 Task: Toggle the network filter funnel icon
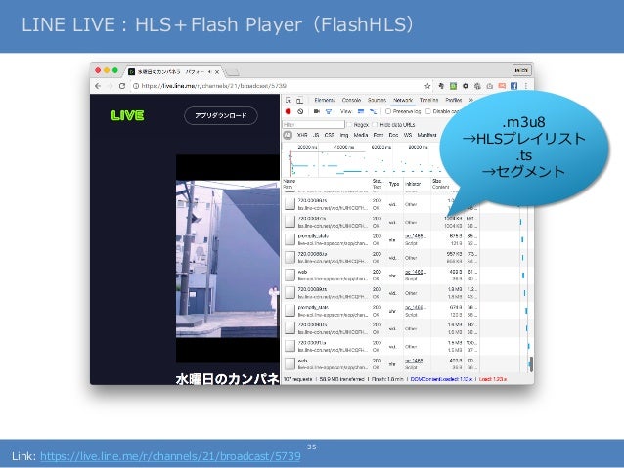click(329, 111)
